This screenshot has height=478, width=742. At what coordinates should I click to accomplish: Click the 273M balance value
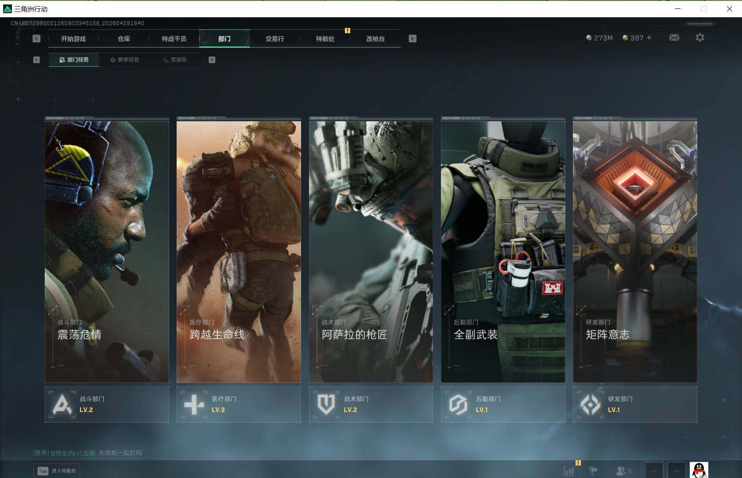point(603,38)
